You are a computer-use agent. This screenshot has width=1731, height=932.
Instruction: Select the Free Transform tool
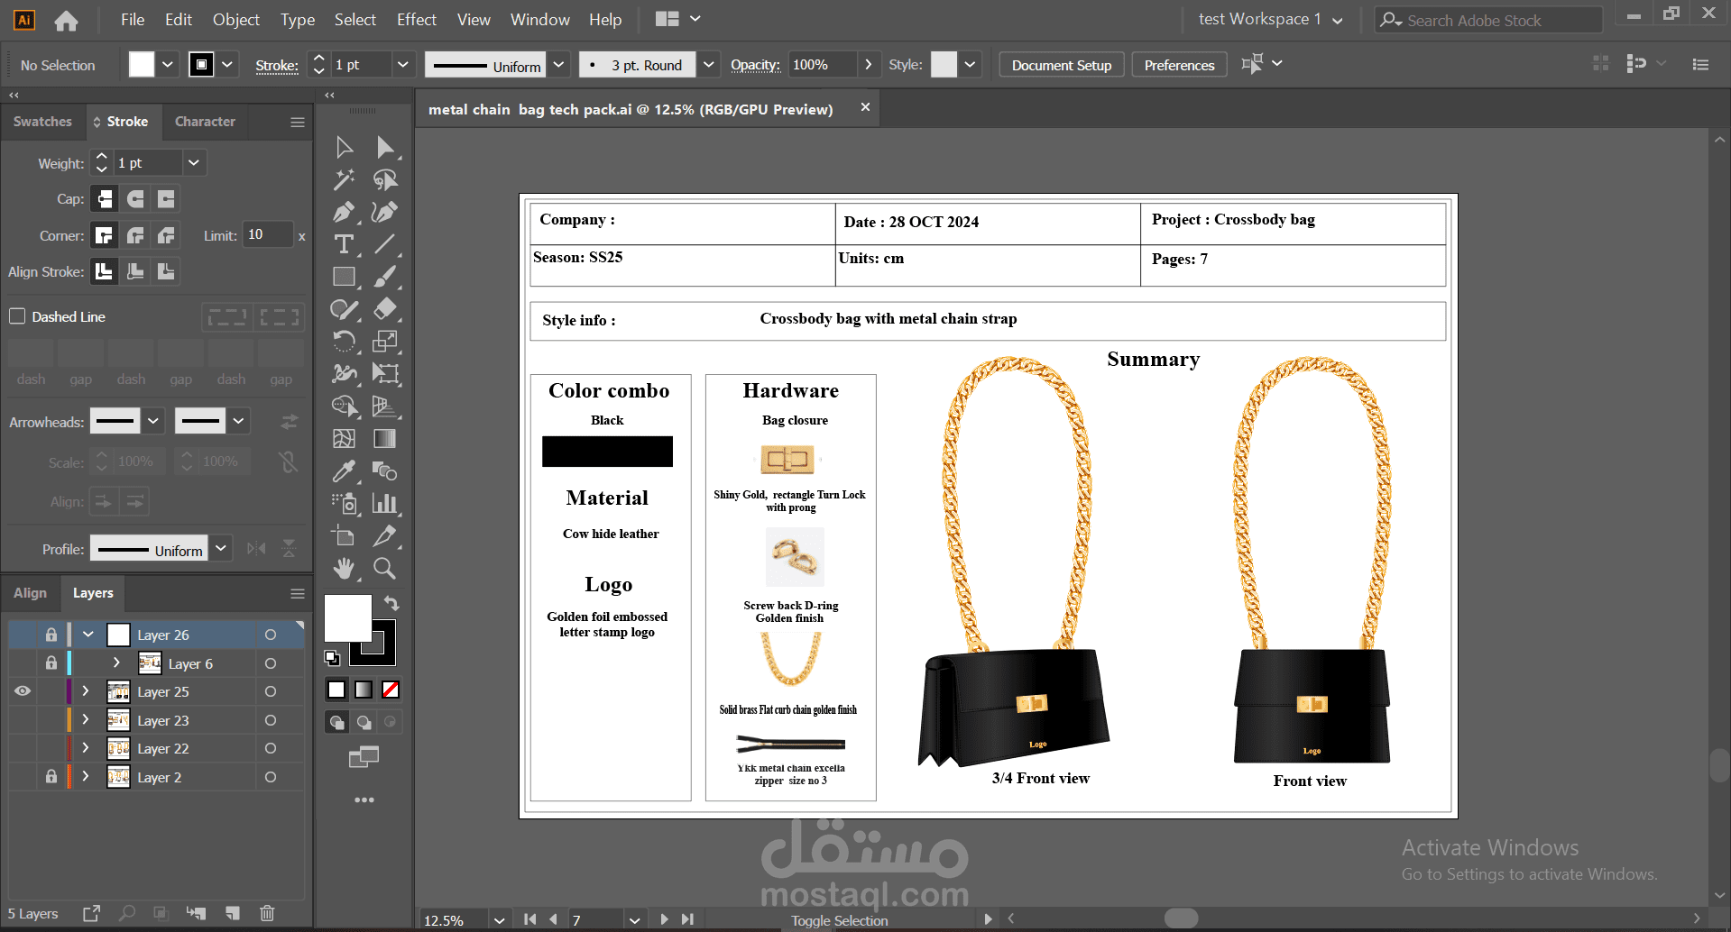pos(385,374)
